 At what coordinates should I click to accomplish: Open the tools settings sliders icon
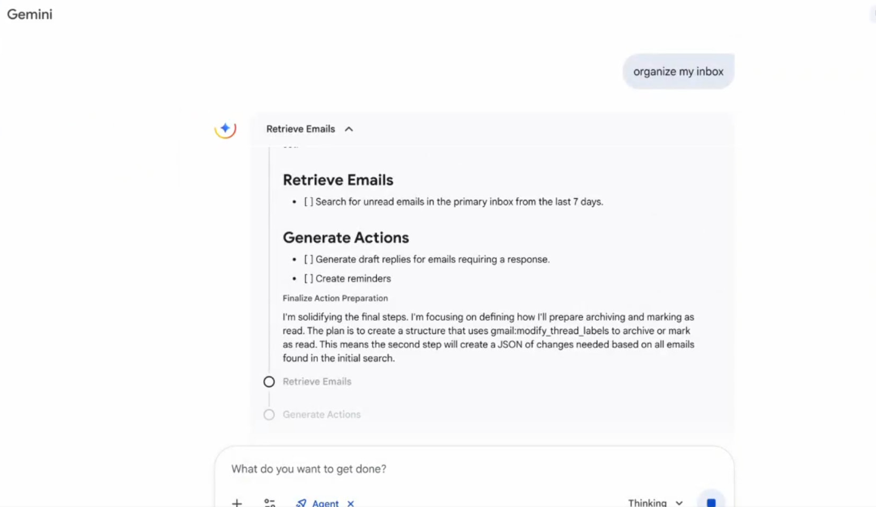[270, 502]
